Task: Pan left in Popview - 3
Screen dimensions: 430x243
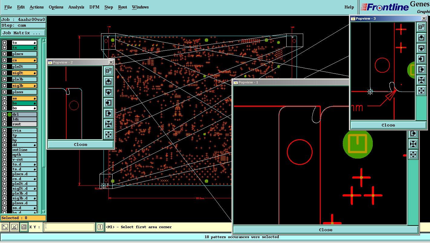Action: pyautogui.click(x=421, y=59)
